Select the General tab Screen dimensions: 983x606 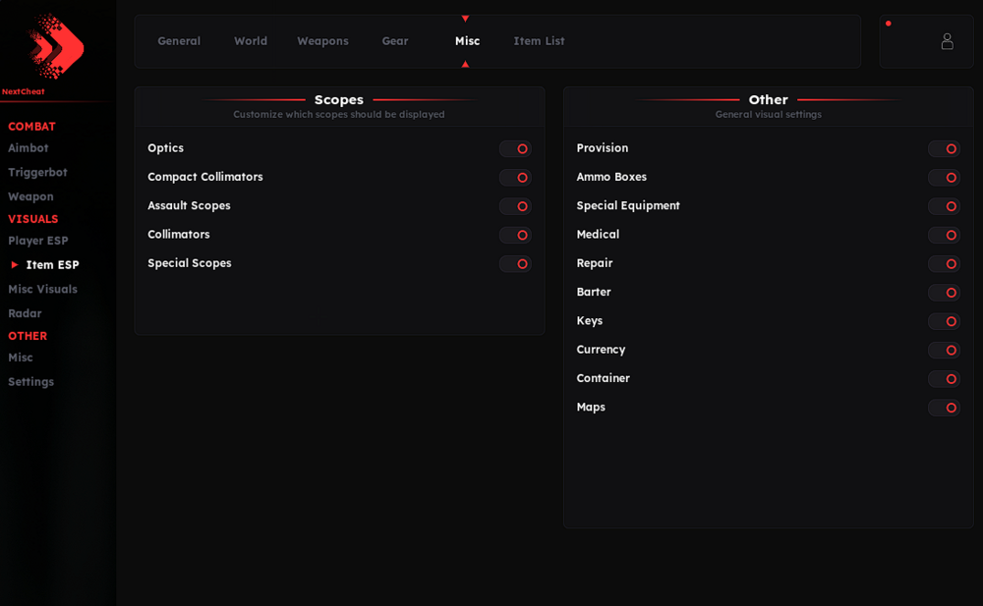[179, 40]
